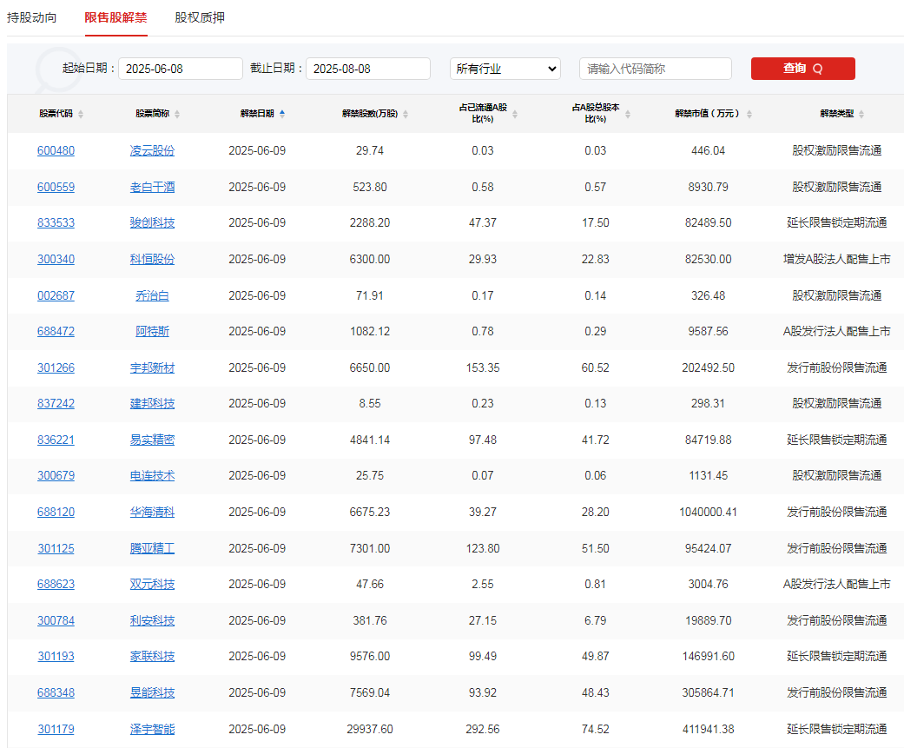
Task: Click the 截止日期 date input field
Action: (x=368, y=69)
